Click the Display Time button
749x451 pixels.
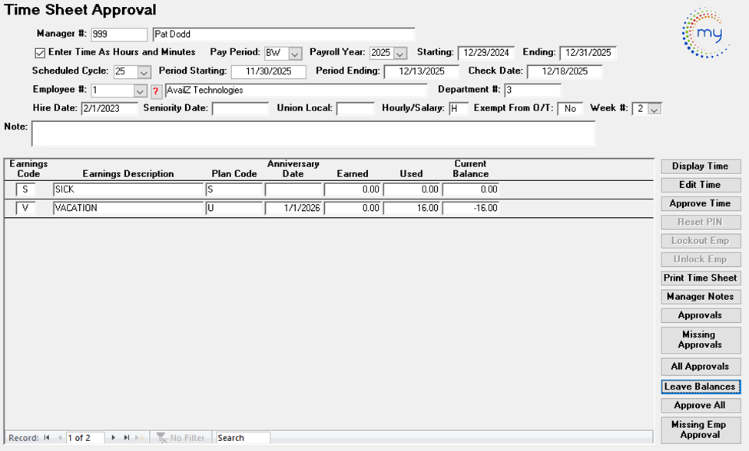pos(700,166)
